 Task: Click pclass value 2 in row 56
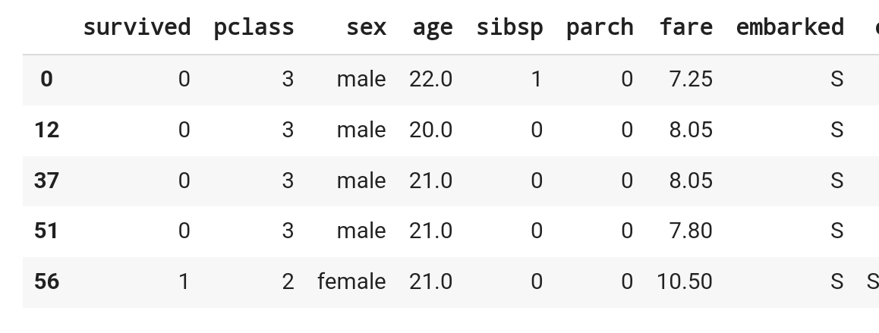[288, 281]
